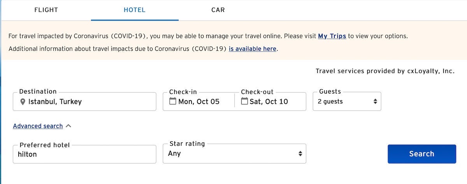Click the "2 guests" selector text
This screenshot has width=467, height=184.
[330, 102]
